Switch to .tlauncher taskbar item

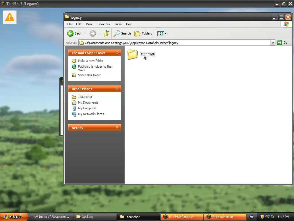[138, 217]
